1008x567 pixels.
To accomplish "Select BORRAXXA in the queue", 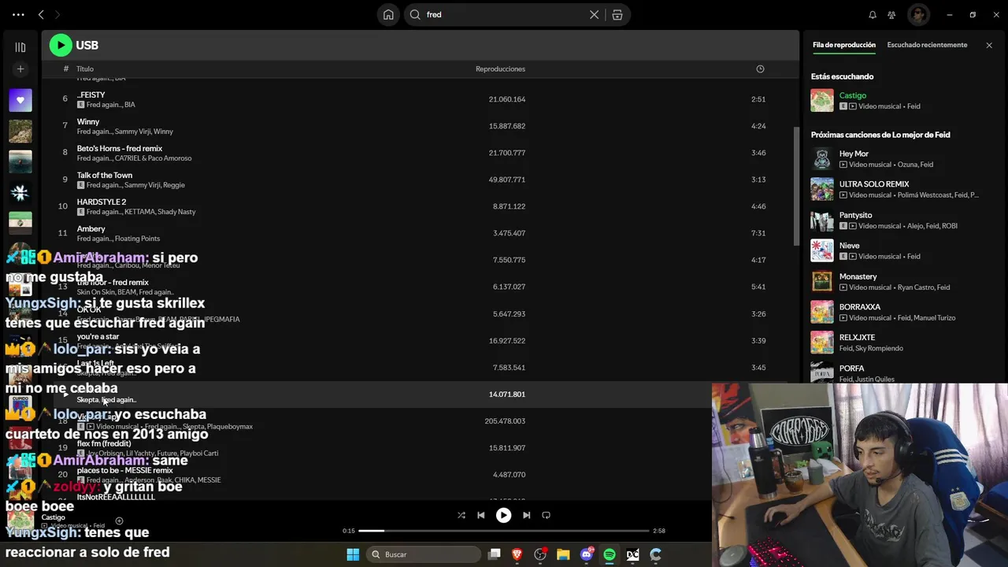I will pos(860,307).
